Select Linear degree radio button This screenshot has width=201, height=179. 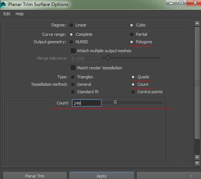point(71,25)
